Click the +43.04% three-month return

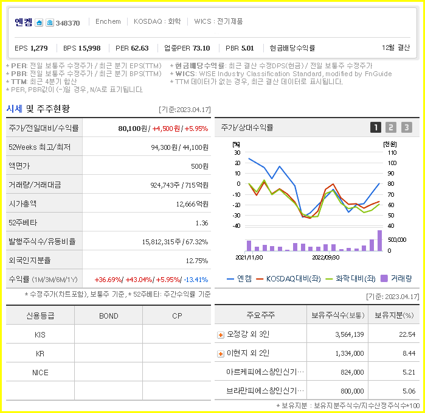(x=139, y=280)
